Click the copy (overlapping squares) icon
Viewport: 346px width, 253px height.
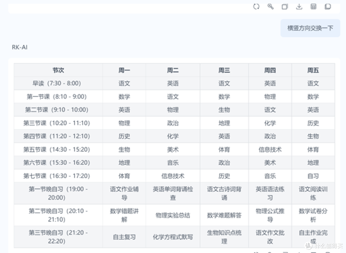tap(285, 7)
